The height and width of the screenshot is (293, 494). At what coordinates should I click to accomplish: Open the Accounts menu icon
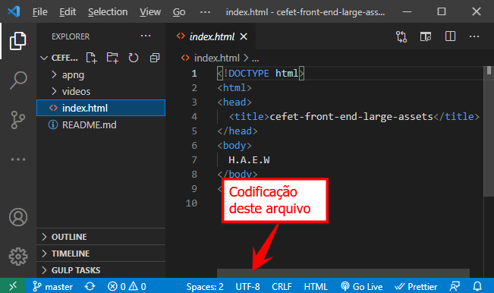tap(18, 217)
